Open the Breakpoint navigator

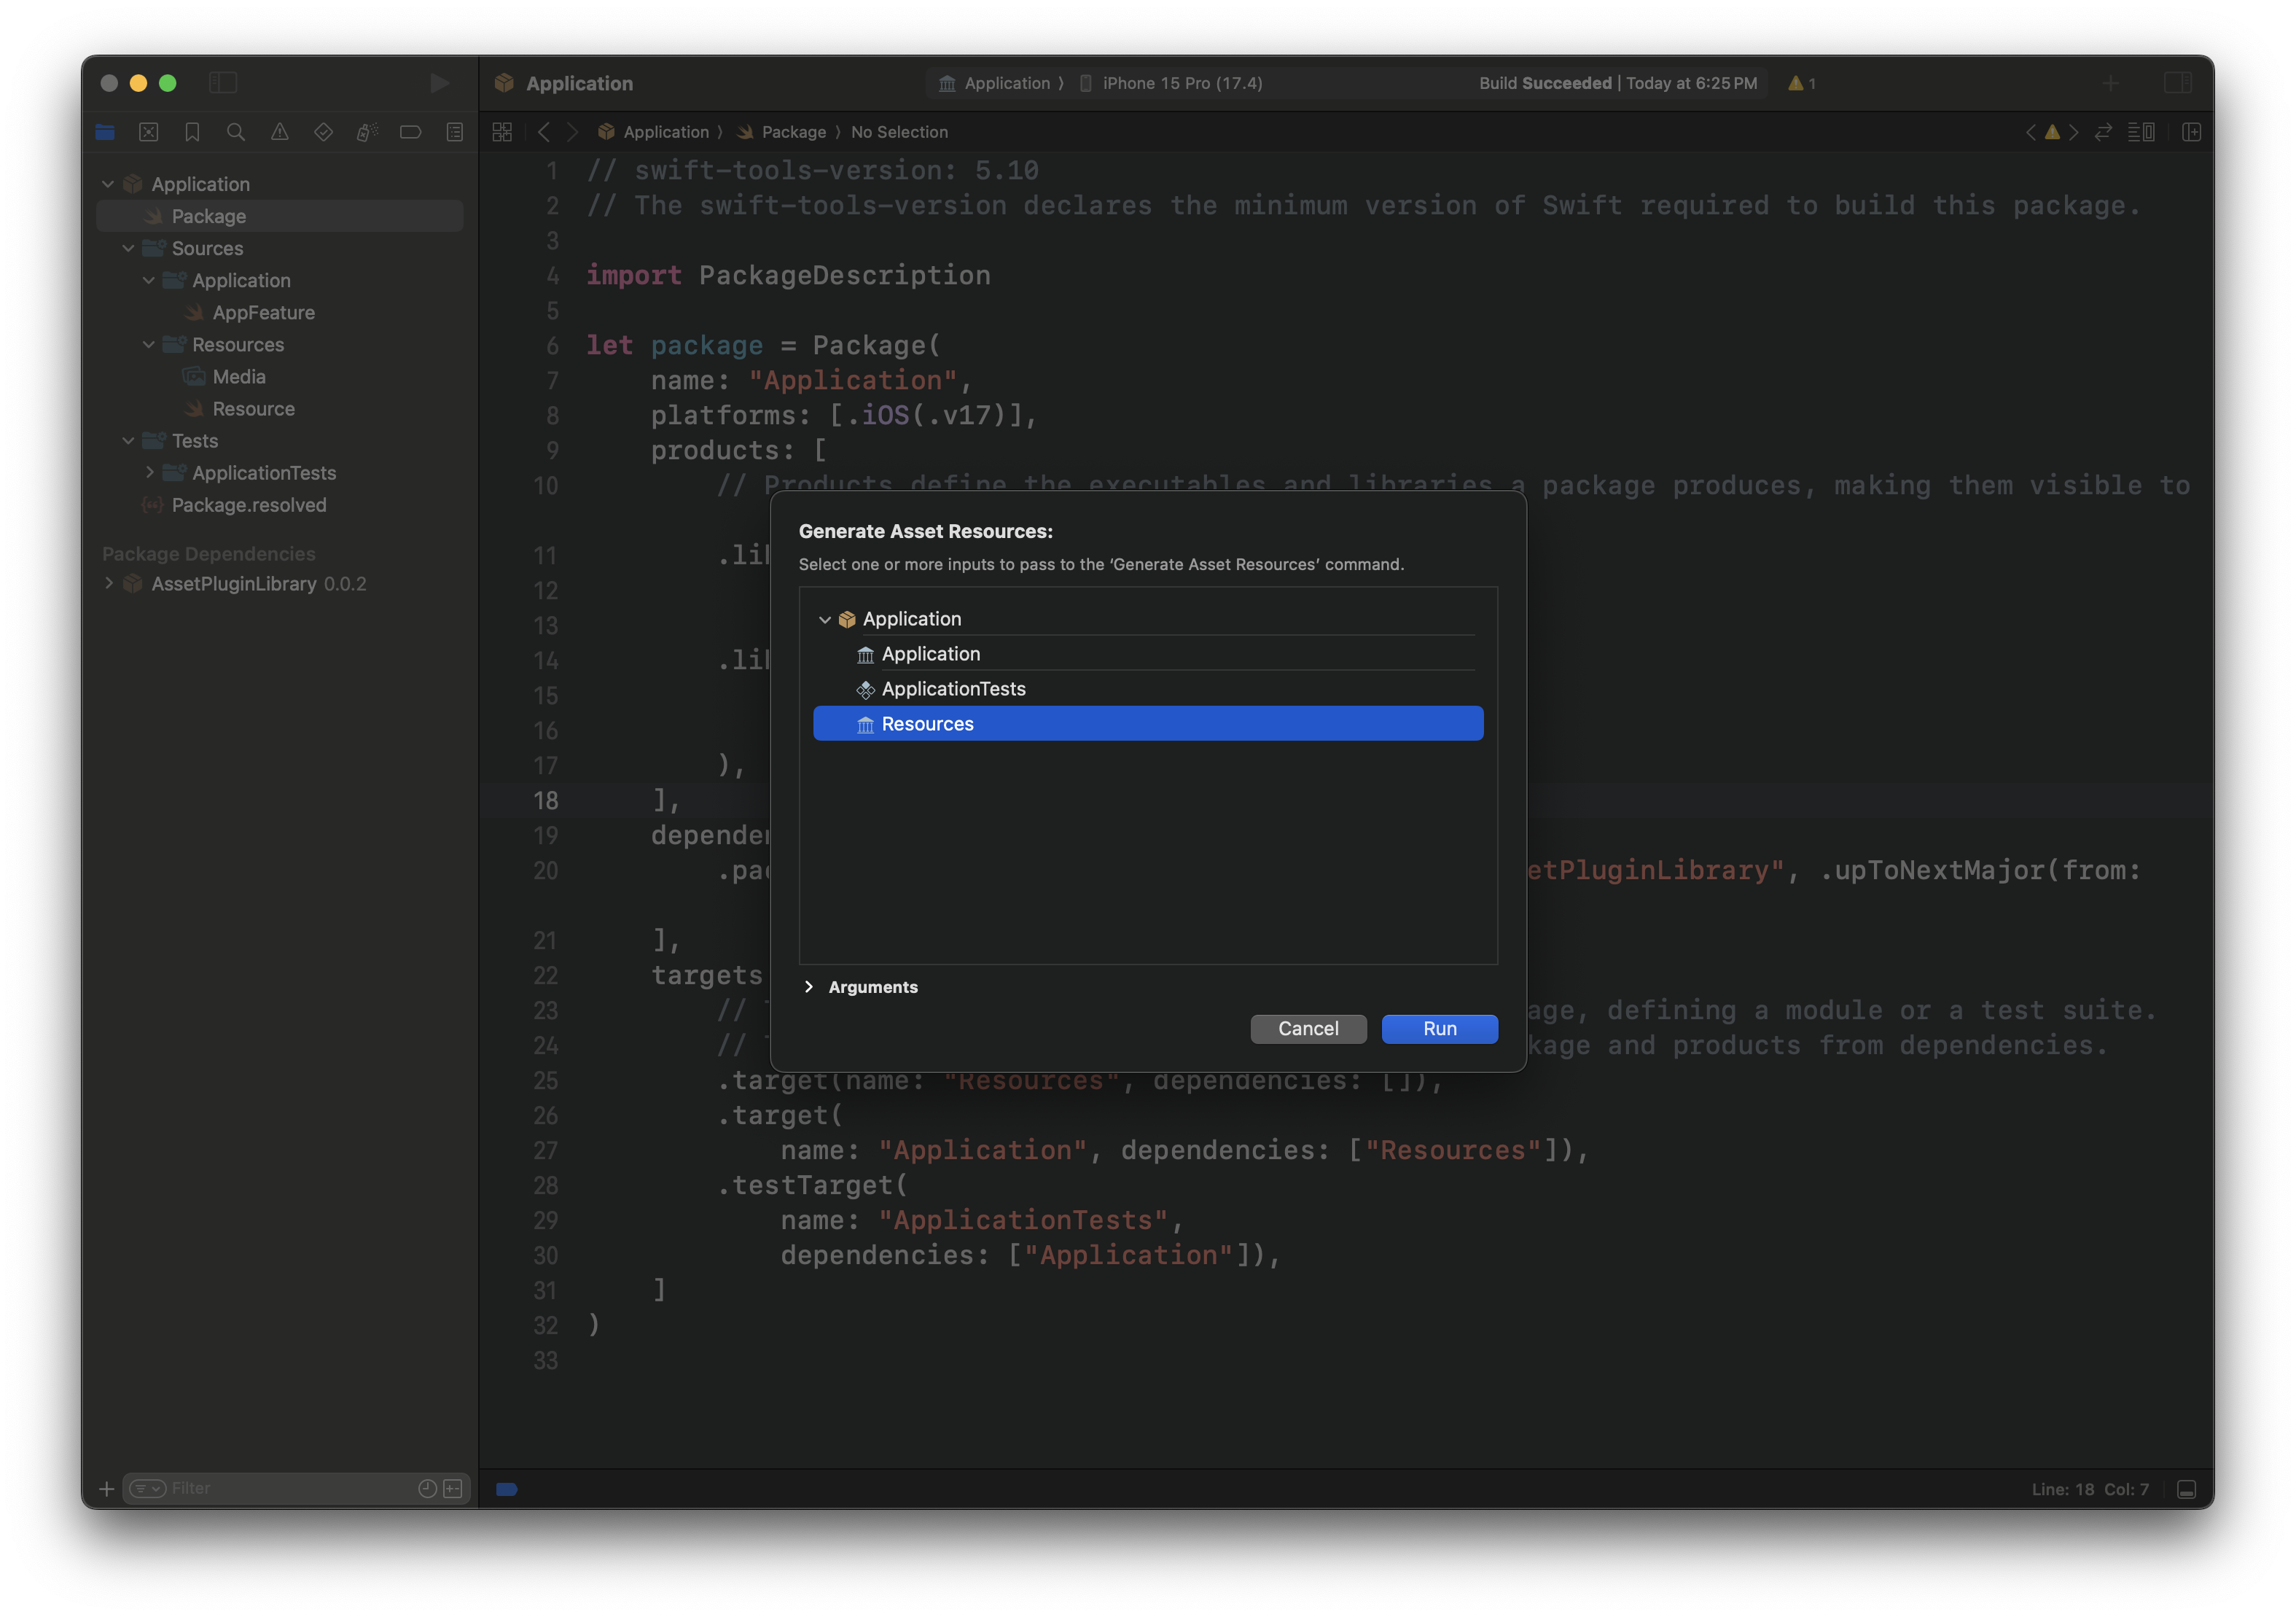tap(410, 132)
